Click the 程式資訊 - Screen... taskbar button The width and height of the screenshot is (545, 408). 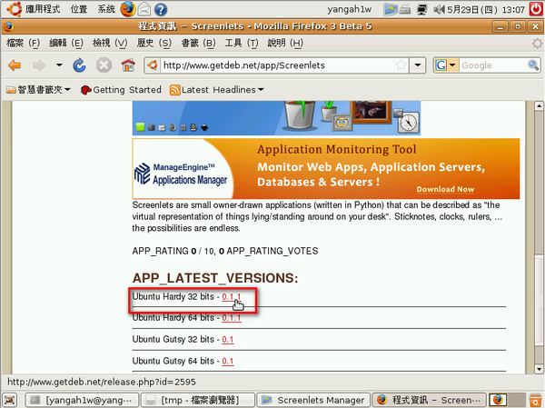[429, 400]
